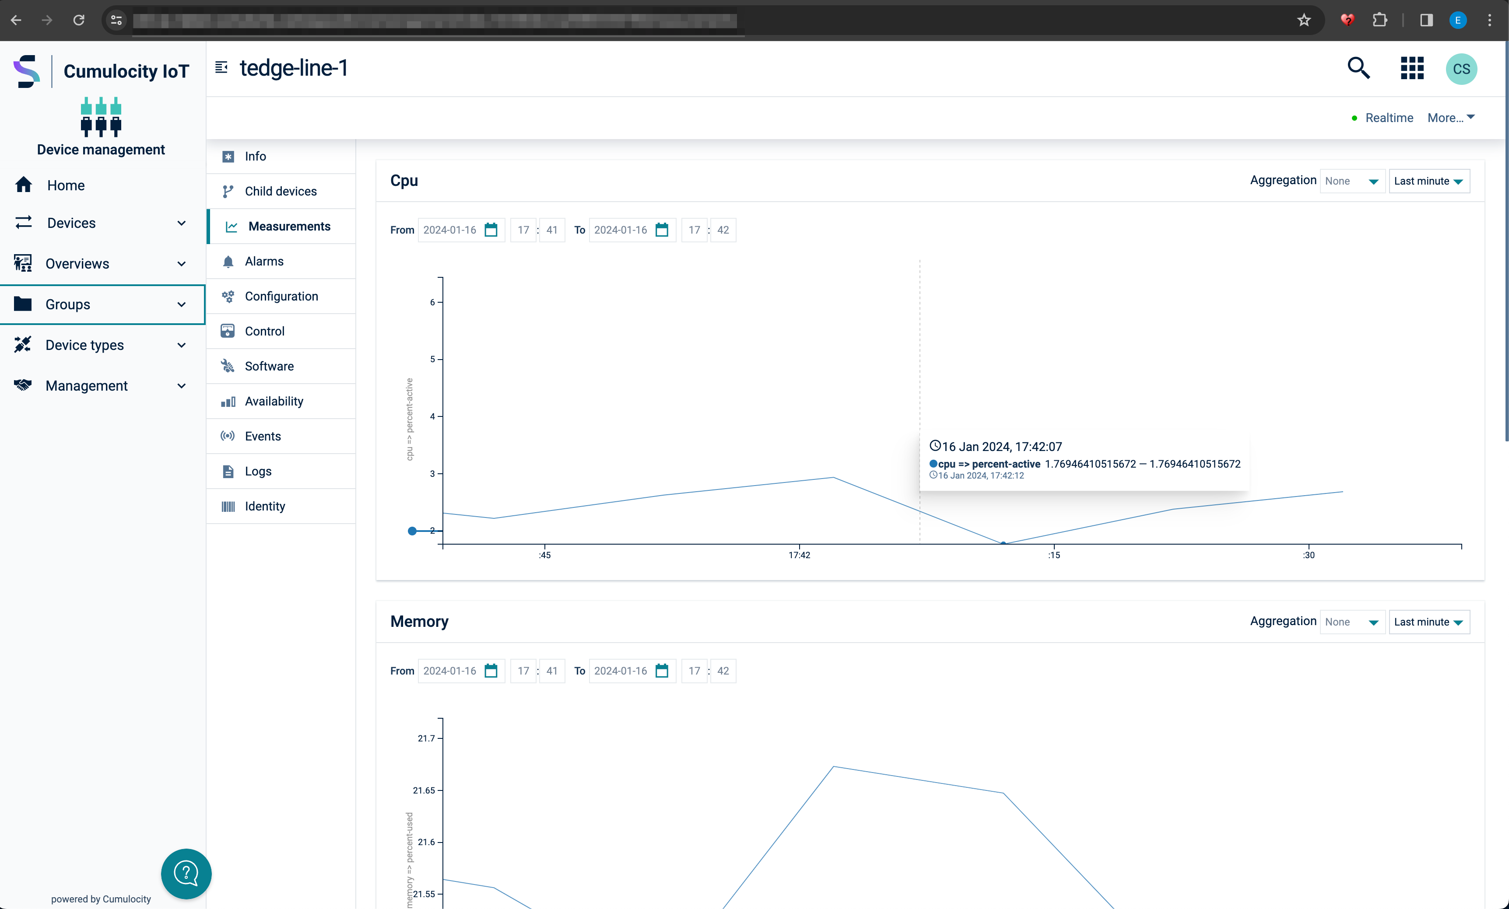The image size is (1509, 909).
Task: Collapse the navigator menu icon beside tedge-line-1
Action: [x=221, y=67]
